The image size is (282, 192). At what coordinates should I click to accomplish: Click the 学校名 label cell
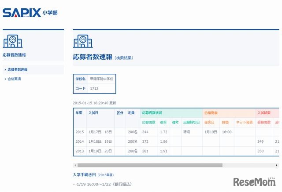tap(81, 79)
